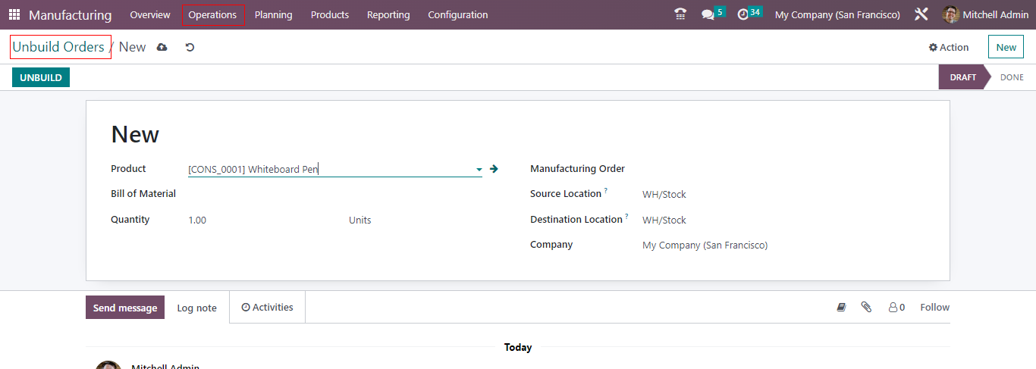This screenshot has width=1036, height=369.
Task: Open the activities clock icon
Action: (x=743, y=14)
